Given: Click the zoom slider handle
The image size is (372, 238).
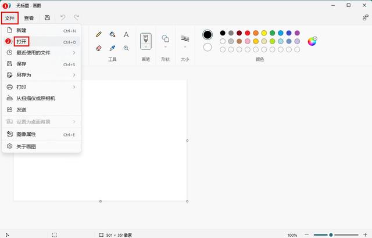Looking at the screenshot, I should tap(331, 235).
